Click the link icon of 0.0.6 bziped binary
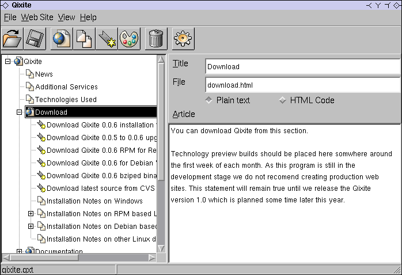Screen dimensions: 402x275 coord(41,175)
